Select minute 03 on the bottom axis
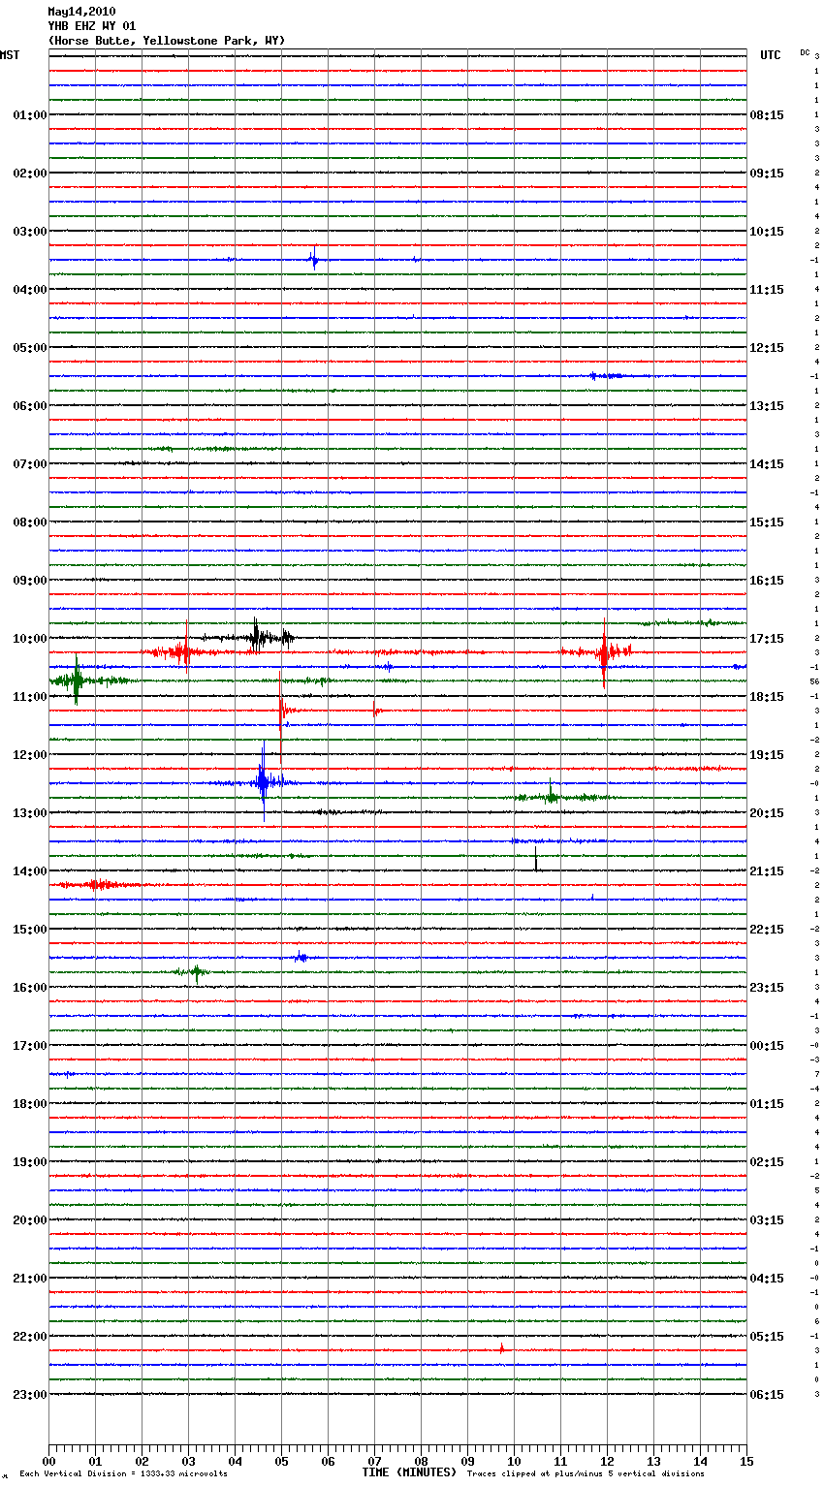This screenshot has height=1487, width=824. coord(188,1461)
